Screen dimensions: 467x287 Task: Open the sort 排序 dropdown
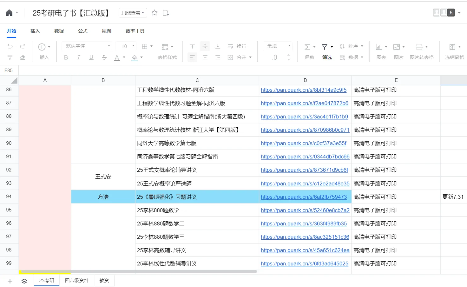[351, 46]
